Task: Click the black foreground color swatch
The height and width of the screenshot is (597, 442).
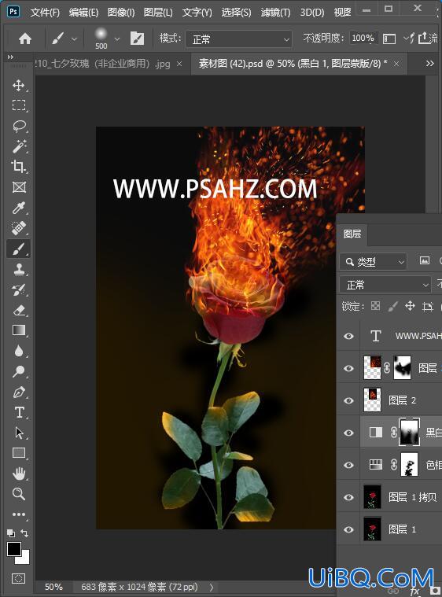Action: (14, 549)
